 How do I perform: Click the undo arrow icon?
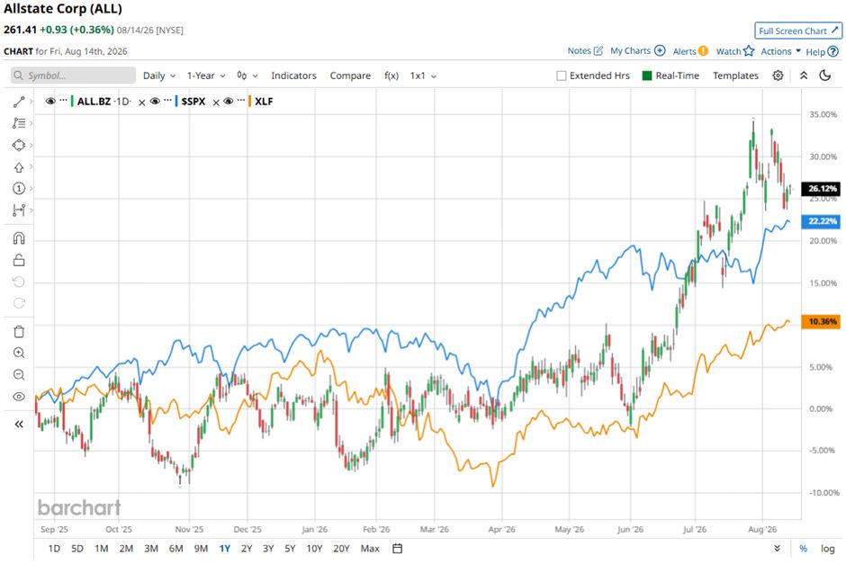(x=19, y=282)
